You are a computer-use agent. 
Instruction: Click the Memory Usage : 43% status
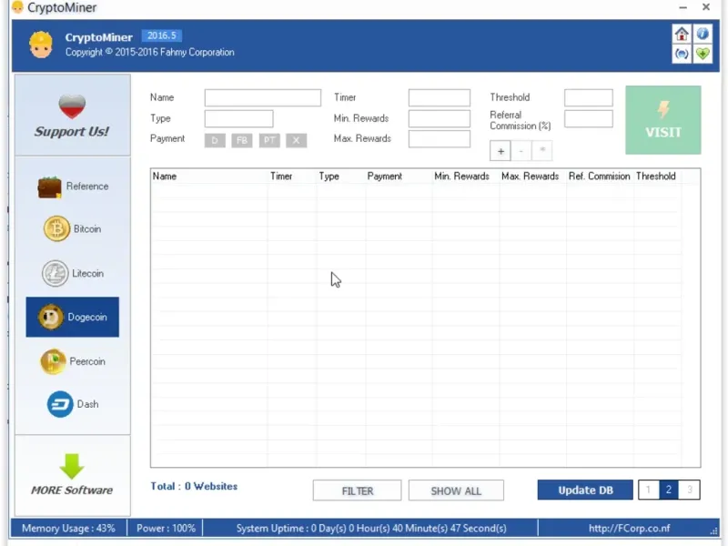click(69, 529)
